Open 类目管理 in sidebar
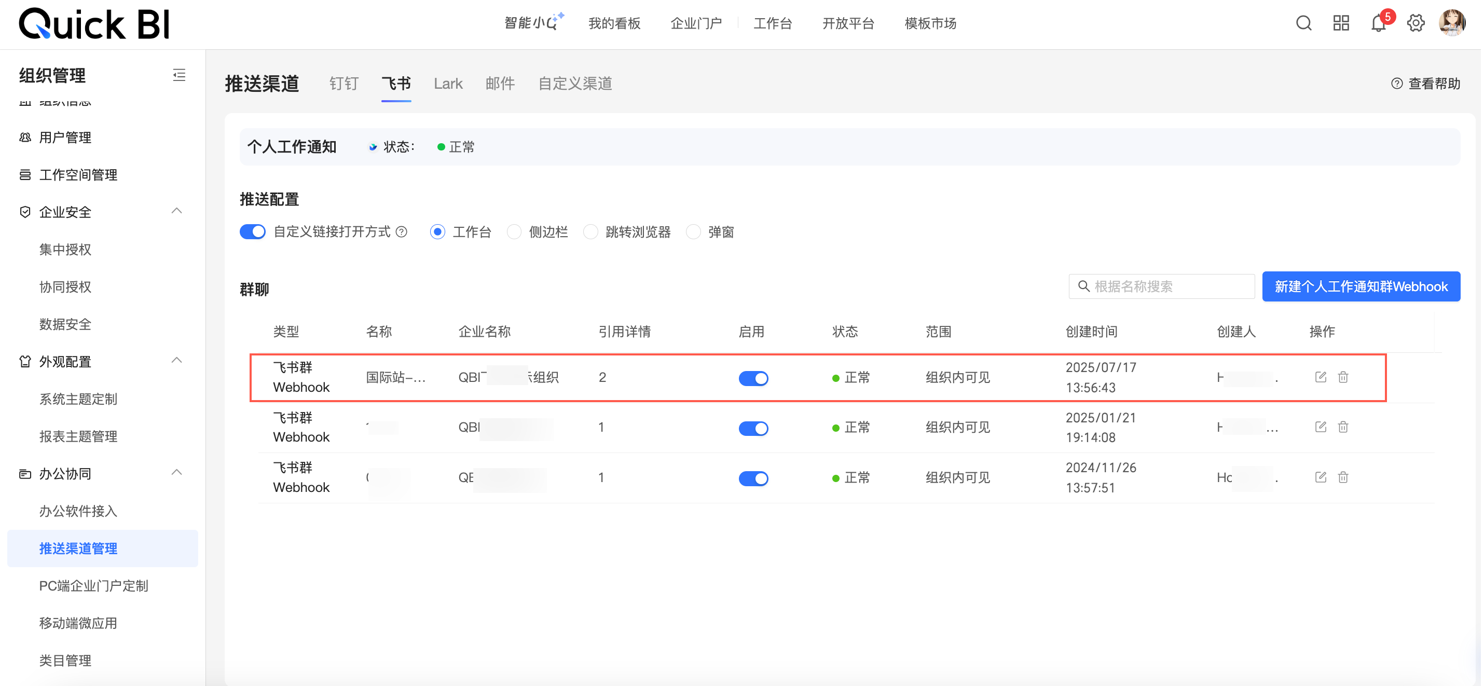The image size is (1484, 686). [x=65, y=661]
